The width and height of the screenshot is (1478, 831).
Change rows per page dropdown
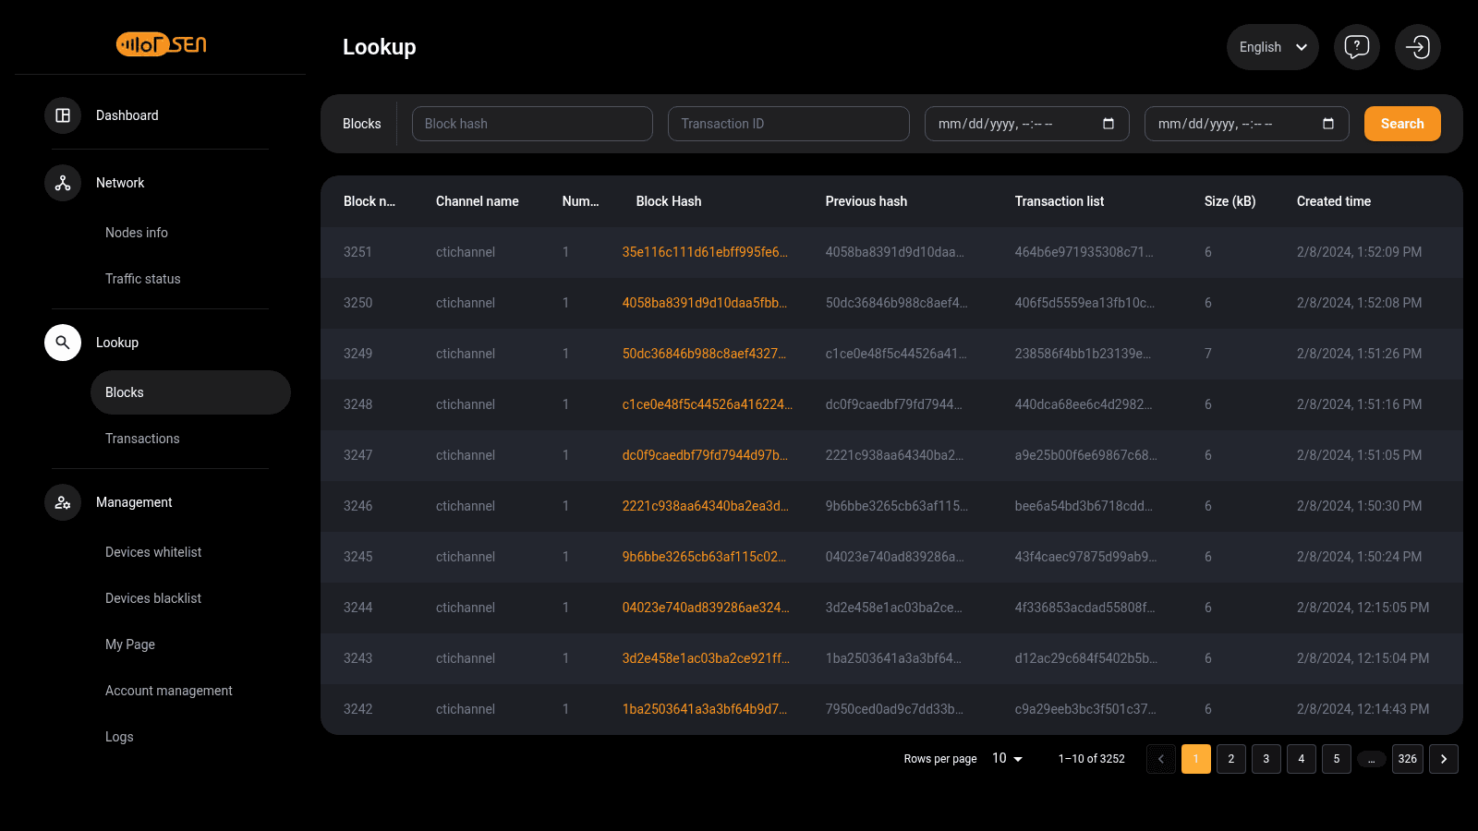pos(1008,758)
